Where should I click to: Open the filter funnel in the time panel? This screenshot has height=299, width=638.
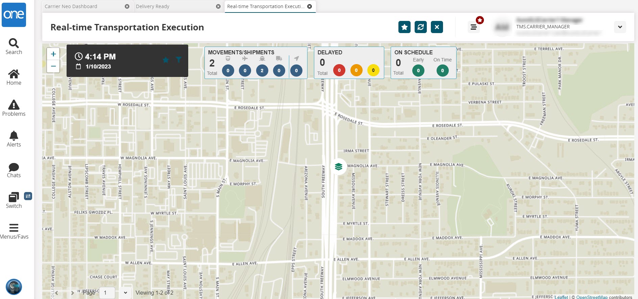pos(179,60)
